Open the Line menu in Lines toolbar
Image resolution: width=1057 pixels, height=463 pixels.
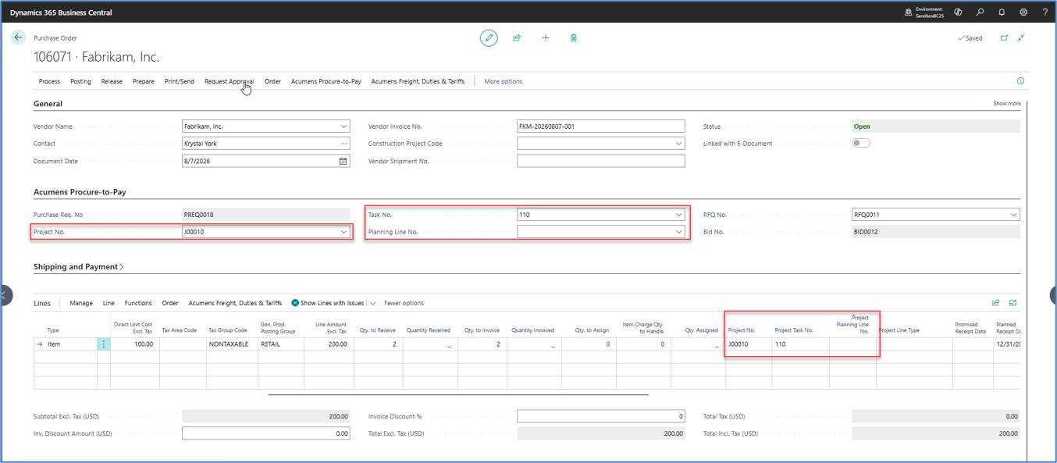(109, 303)
